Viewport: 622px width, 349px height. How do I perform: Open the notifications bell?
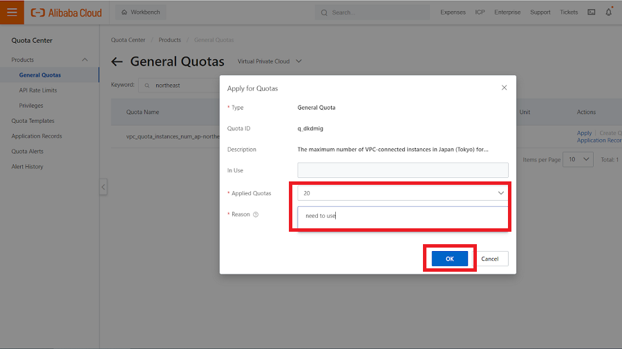click(608, 12)
